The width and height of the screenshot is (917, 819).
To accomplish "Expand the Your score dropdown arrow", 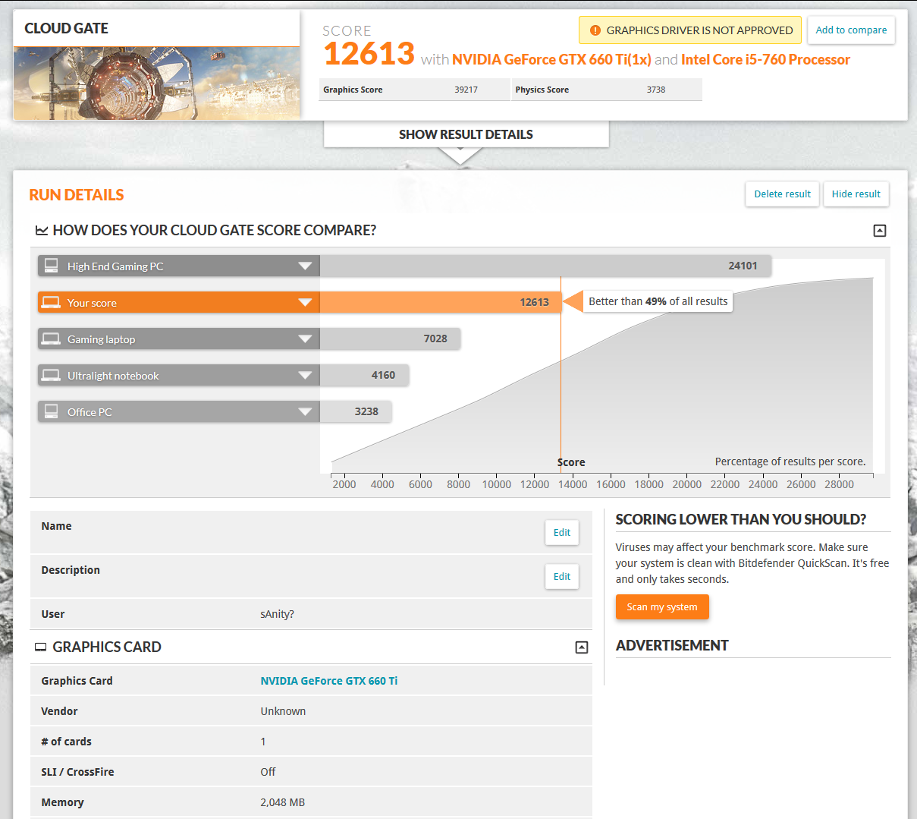I will coord(305,302).
